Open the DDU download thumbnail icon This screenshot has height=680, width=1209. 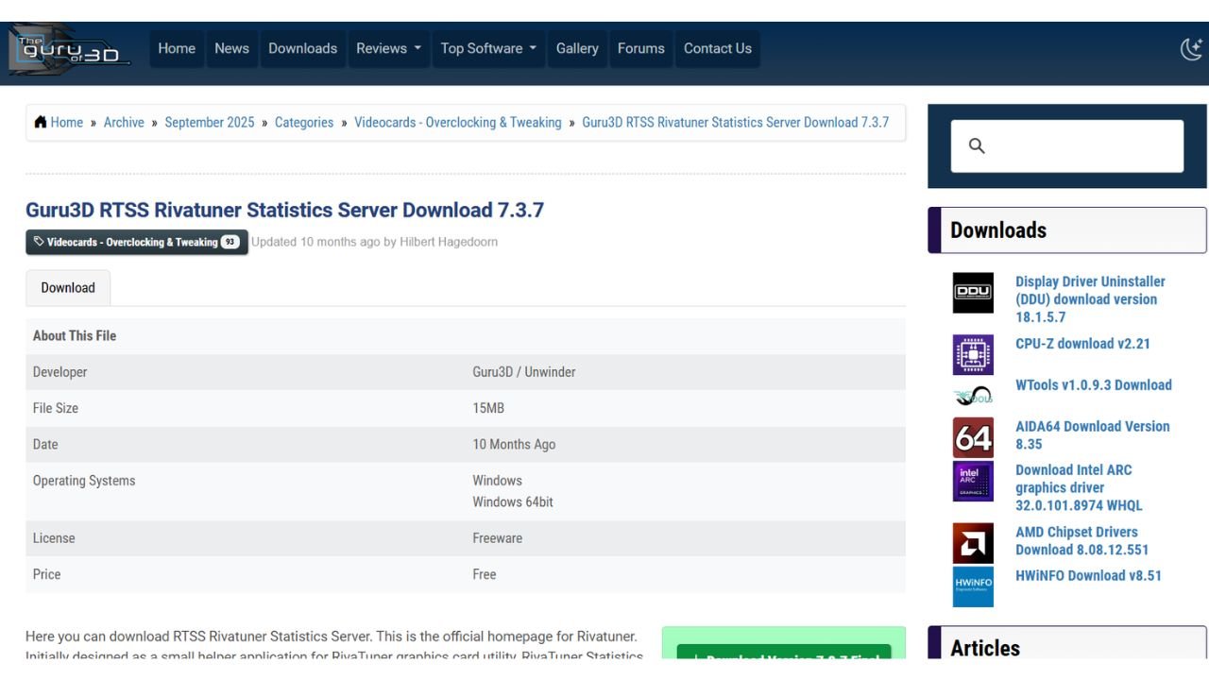click(973, 293)
